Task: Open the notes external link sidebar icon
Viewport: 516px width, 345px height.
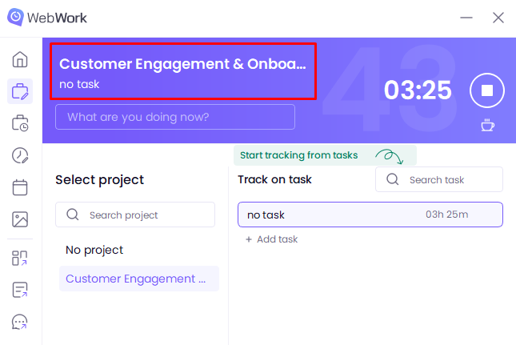Action: [21, 290]
